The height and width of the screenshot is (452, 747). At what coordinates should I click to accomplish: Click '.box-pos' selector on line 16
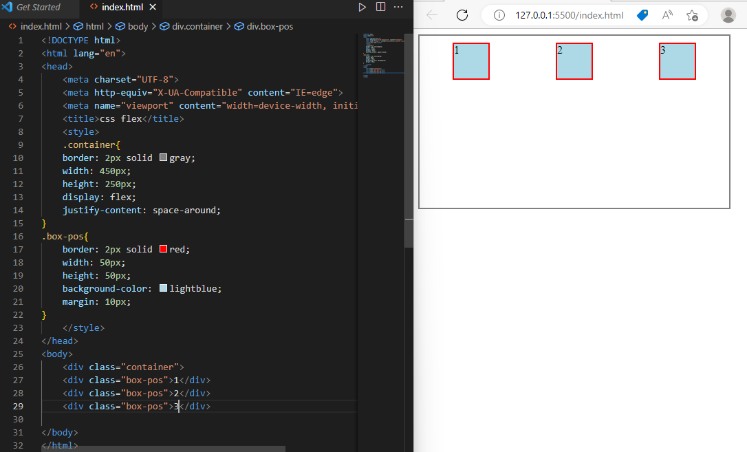(63, 236)
